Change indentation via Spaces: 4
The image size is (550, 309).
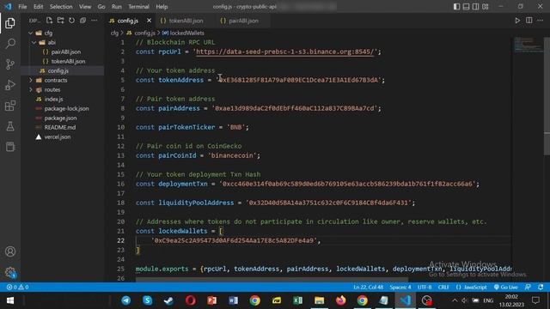point(400,288)
